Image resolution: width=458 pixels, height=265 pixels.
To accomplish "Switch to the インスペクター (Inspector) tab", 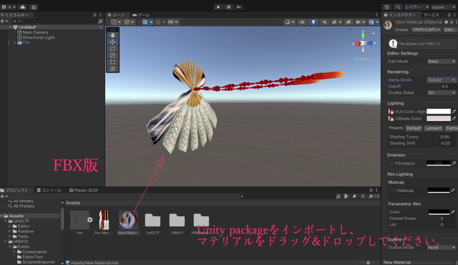I will pos(400,15).
